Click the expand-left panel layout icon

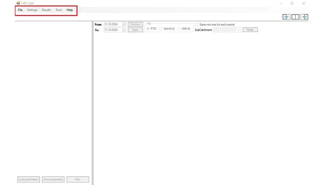click(305, 17)
